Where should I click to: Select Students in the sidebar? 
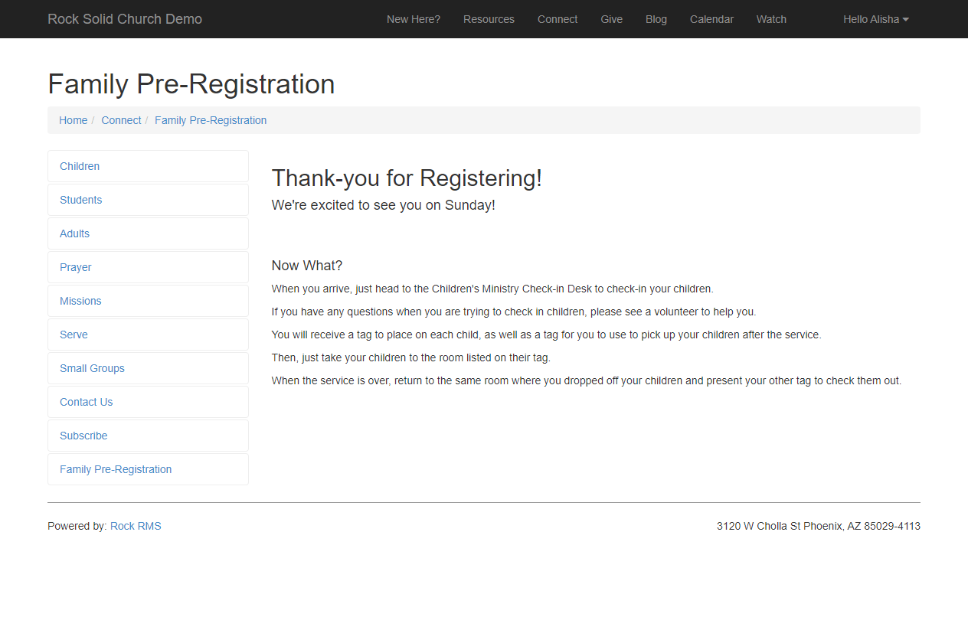tap(148, 200)
